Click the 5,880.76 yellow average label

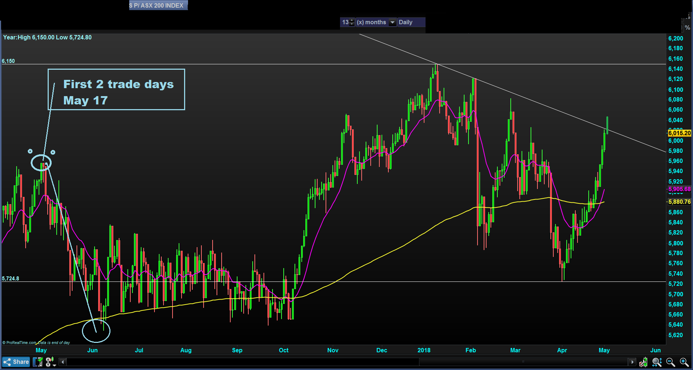pos(679,202)
